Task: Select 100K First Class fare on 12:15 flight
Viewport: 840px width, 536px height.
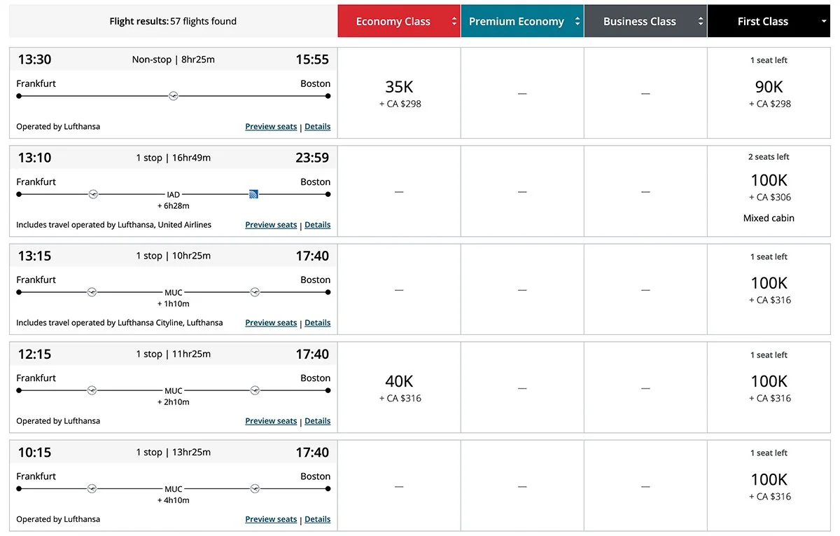Action: [x=769, y=387]
